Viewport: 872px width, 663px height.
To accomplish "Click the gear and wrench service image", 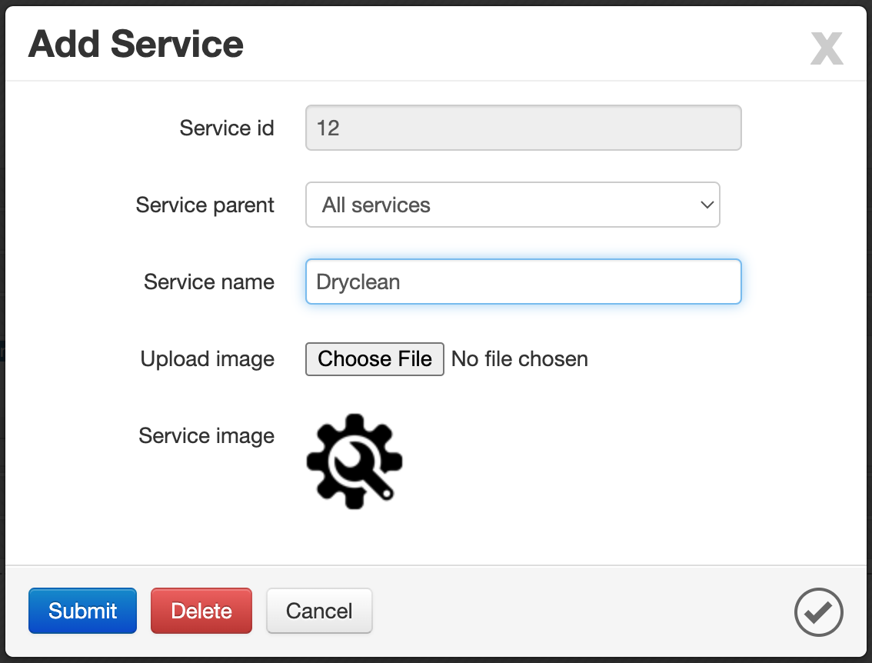I will pos(354,461).
